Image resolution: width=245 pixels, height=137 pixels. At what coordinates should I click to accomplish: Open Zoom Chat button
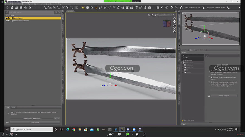[x=137, y=134]
